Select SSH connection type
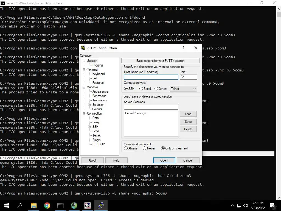The height and width of the screenshot is (211, 281). (129, 89)
